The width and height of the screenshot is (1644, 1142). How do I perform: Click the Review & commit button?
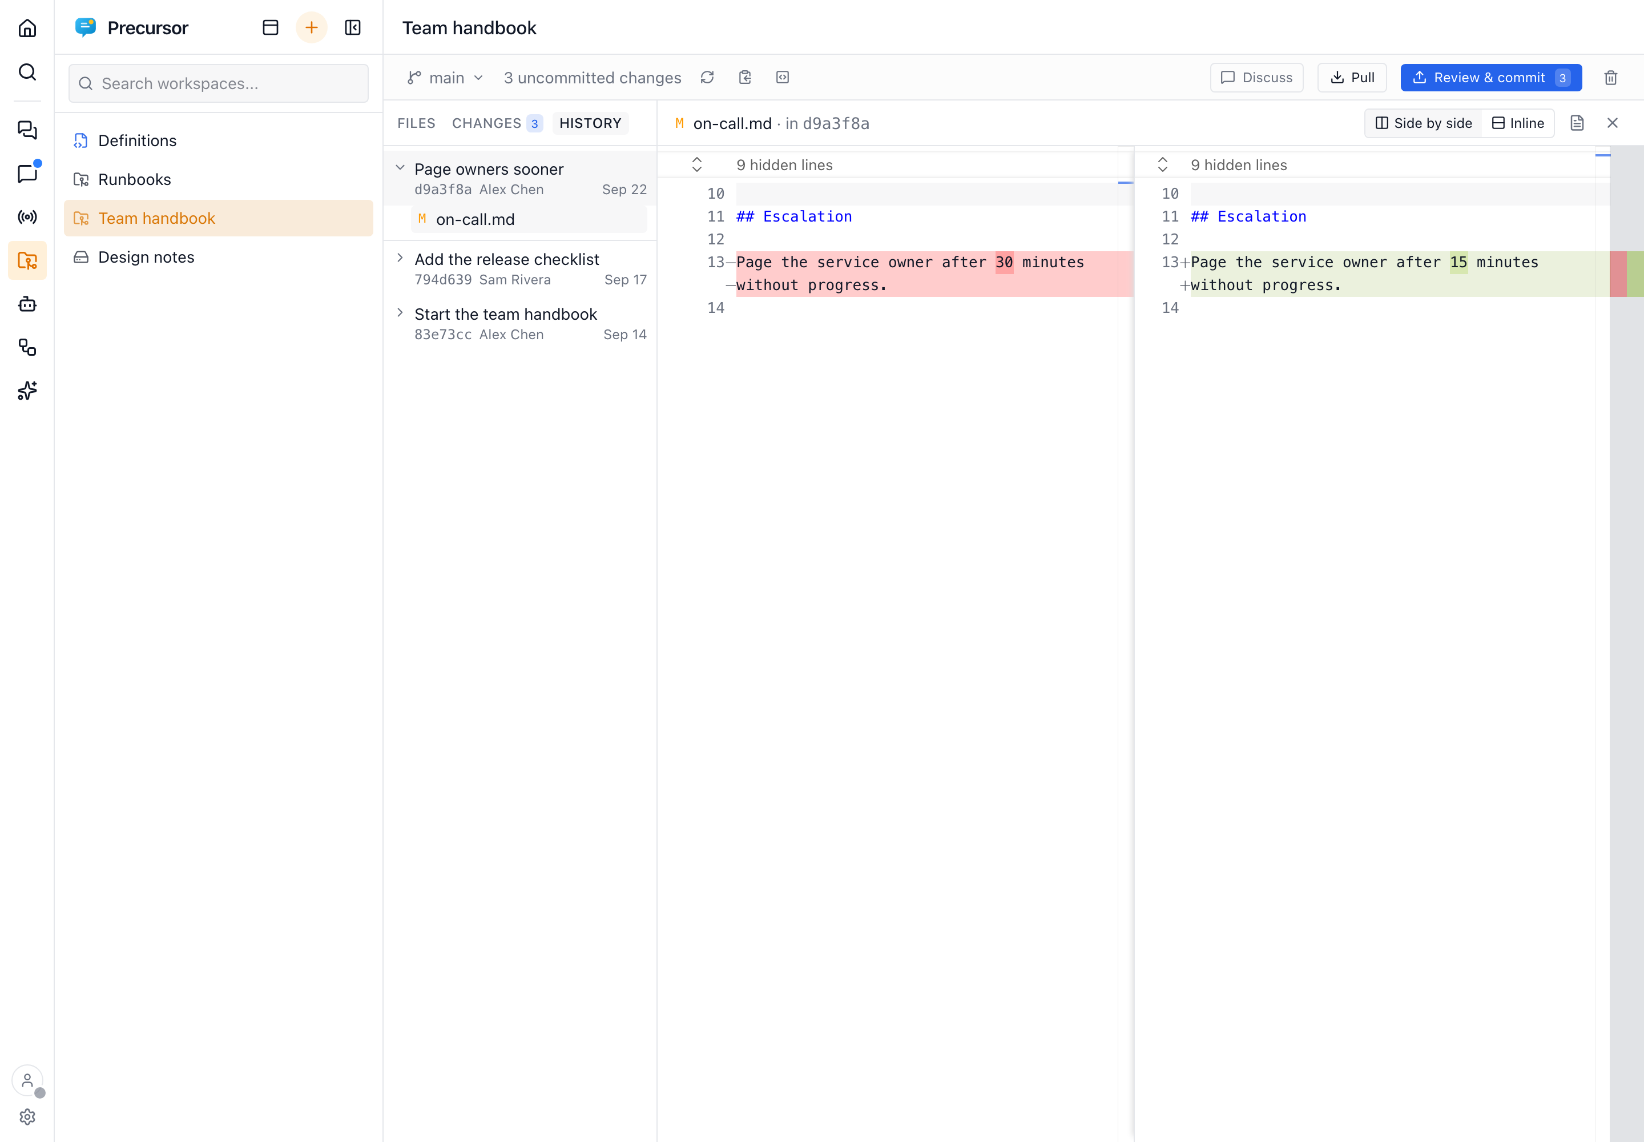(x=1491, y=77)
